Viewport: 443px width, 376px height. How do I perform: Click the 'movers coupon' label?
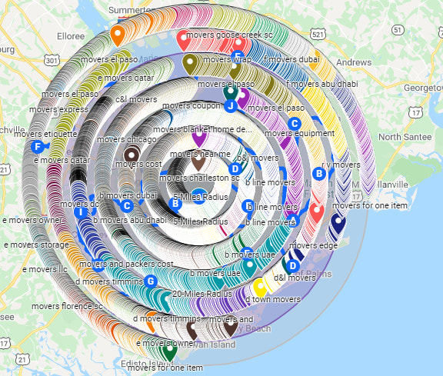(x=192, y=105)
